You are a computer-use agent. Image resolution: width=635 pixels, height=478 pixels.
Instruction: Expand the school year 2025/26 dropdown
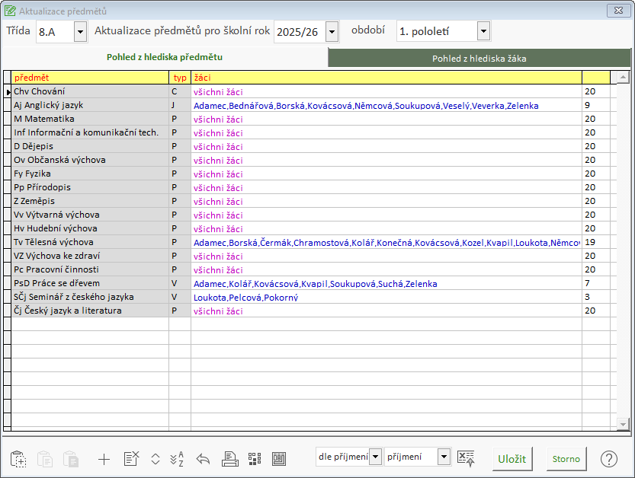coord(331,31)
